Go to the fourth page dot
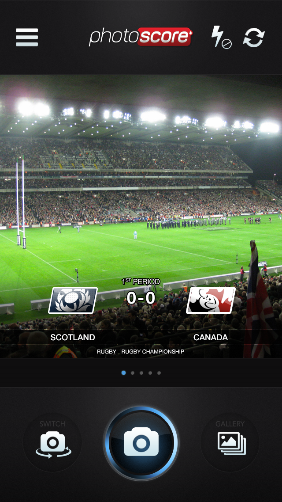The image size is (282, 502). point(150,373)
